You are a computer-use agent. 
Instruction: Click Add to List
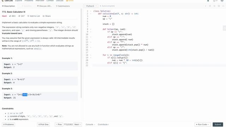coord(34,16)
